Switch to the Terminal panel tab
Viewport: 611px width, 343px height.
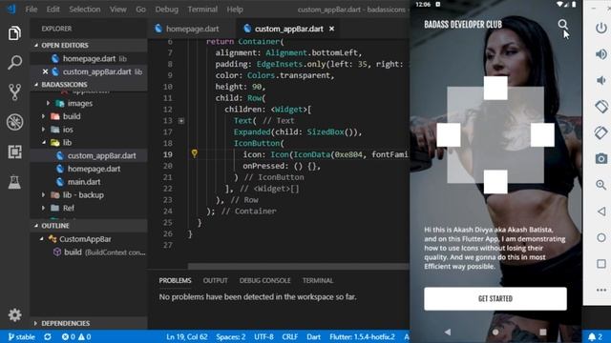coord(318,280)
